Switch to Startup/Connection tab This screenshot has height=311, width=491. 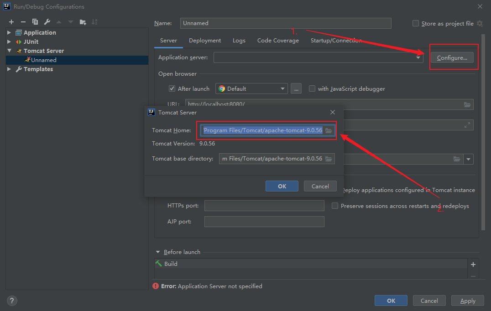coord(336,41)
